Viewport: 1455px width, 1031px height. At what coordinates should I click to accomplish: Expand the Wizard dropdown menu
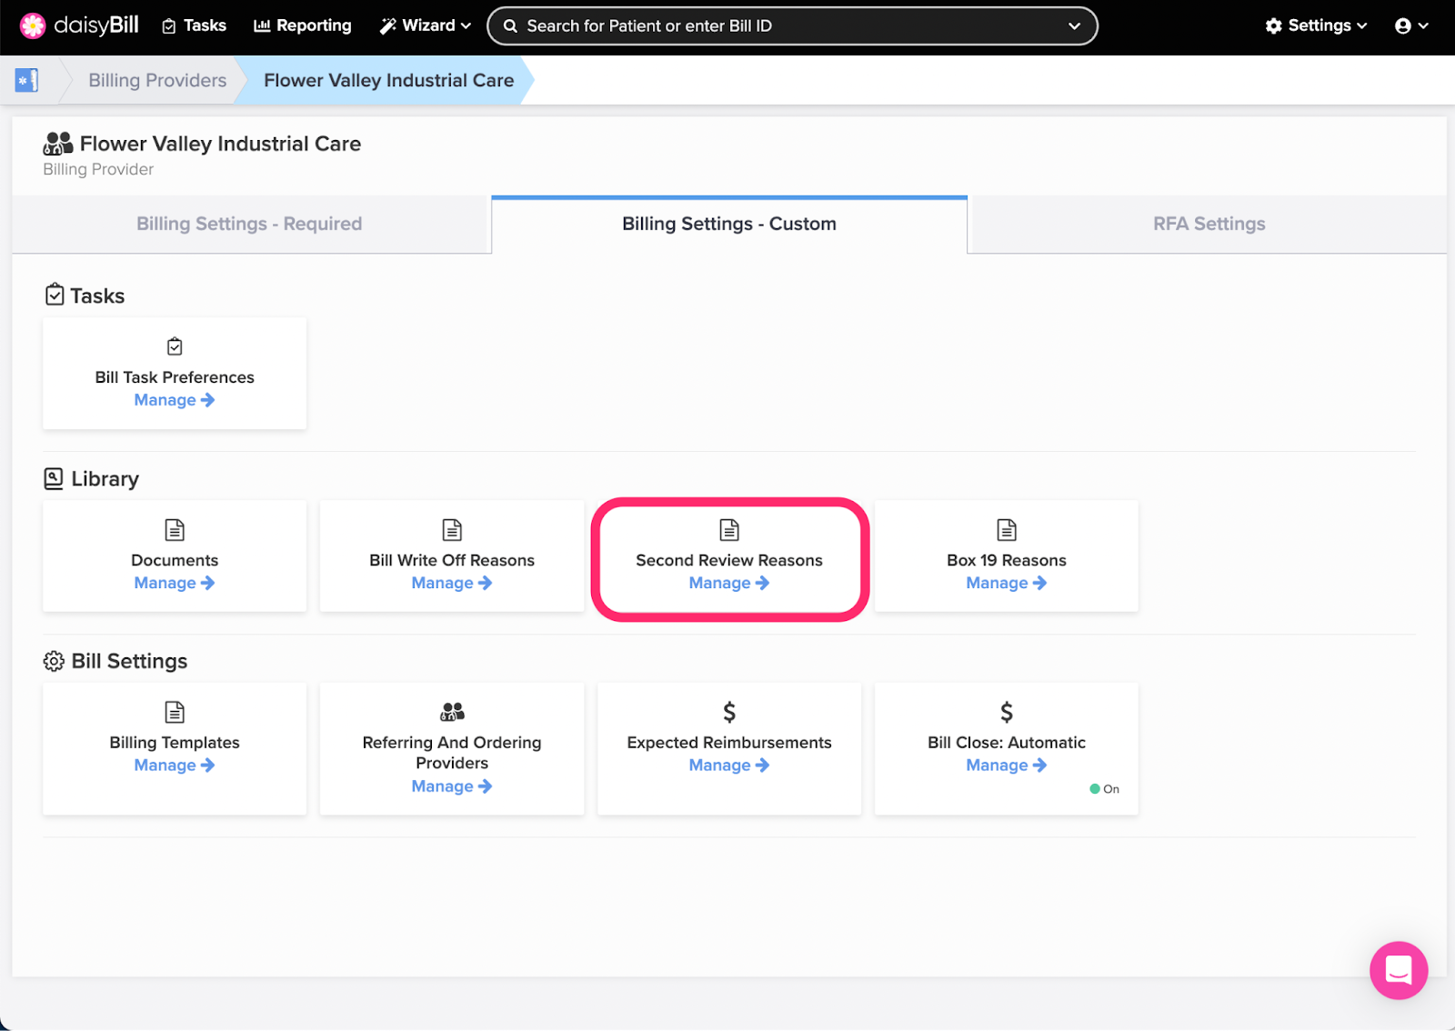point(426,25)
